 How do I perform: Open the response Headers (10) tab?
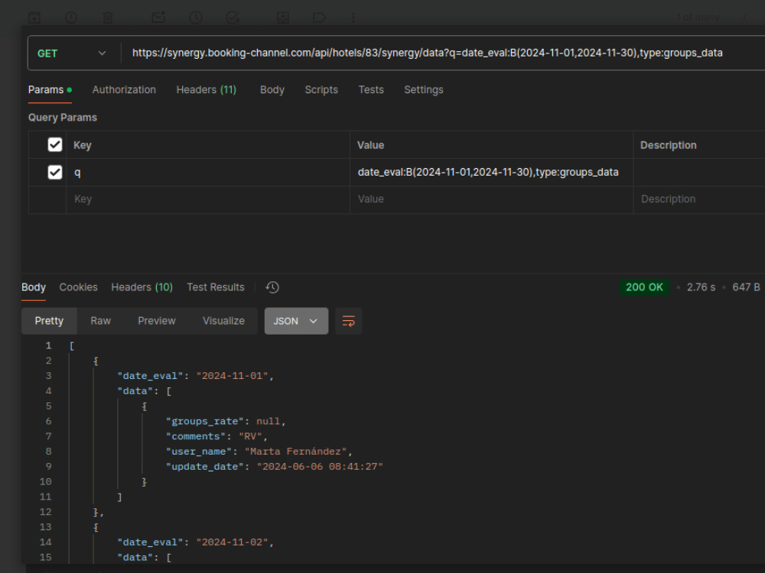(x=142, y=287)
